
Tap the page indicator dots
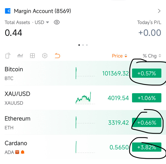pos(83,45)
